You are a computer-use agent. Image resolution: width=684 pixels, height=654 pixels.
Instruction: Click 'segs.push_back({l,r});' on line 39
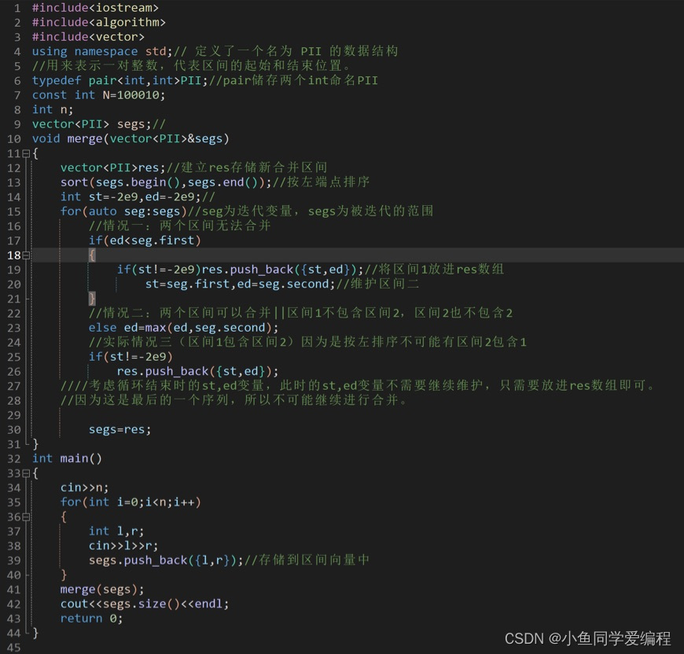[x=166, y=560]
